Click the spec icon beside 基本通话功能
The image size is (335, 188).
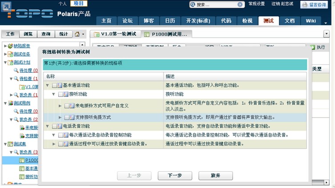point(60,85)
